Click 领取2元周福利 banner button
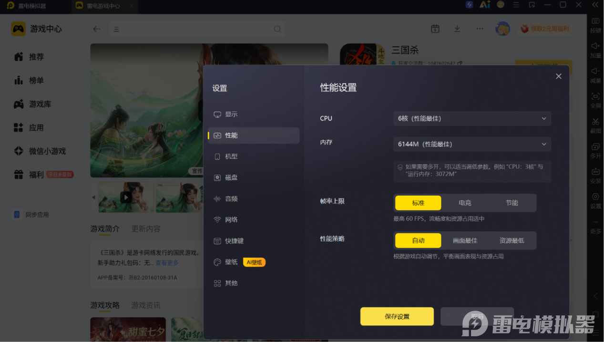Viewport: 604px width, 342px height. pos(544,29)
